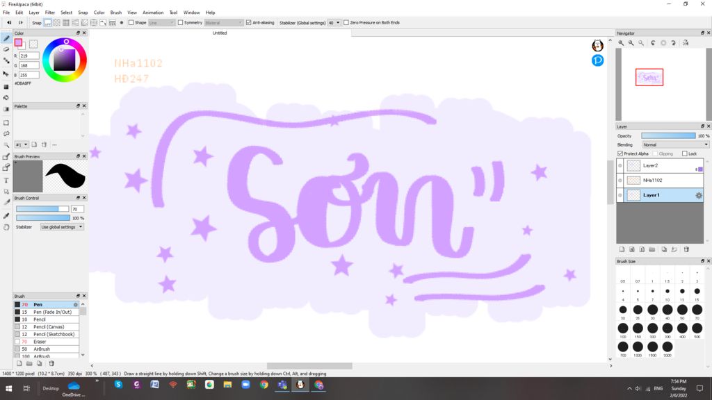Open Layer1 settings gear

click(699, 195)
